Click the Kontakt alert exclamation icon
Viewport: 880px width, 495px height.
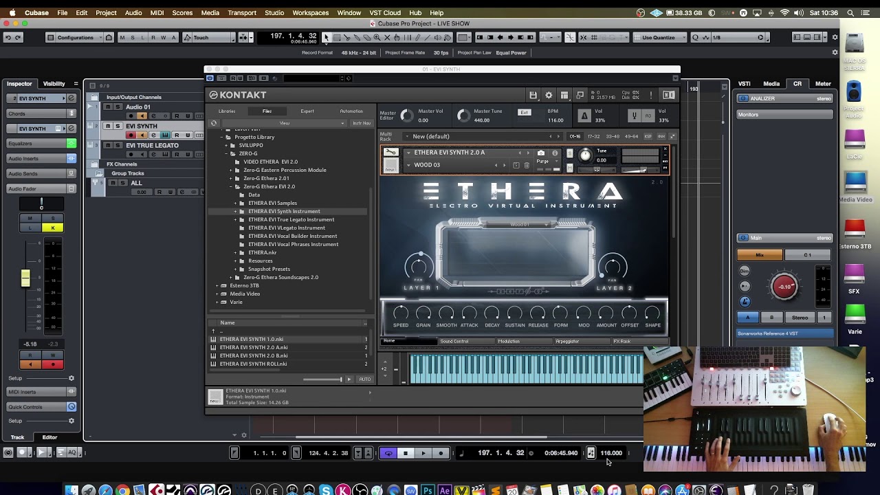(650, 96)
